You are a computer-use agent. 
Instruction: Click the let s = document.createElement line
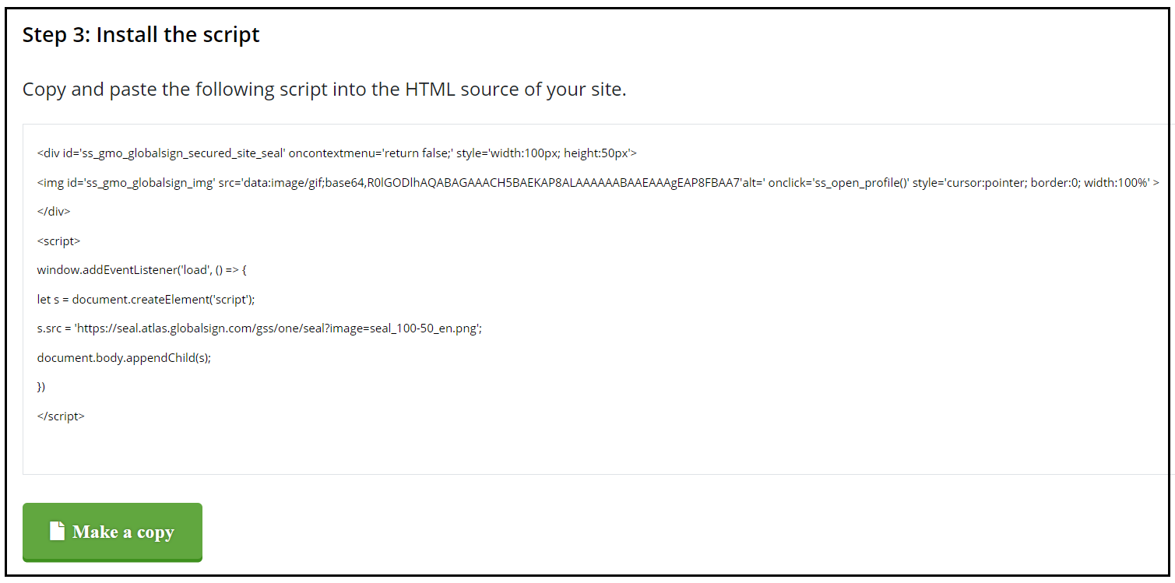[146, 300]
